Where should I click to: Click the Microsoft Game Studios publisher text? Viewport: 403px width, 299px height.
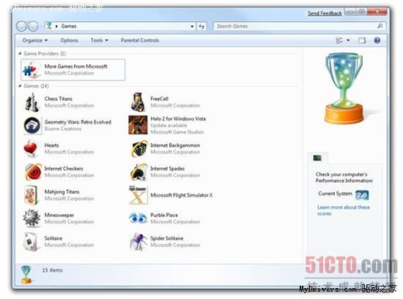pos(177,132)
